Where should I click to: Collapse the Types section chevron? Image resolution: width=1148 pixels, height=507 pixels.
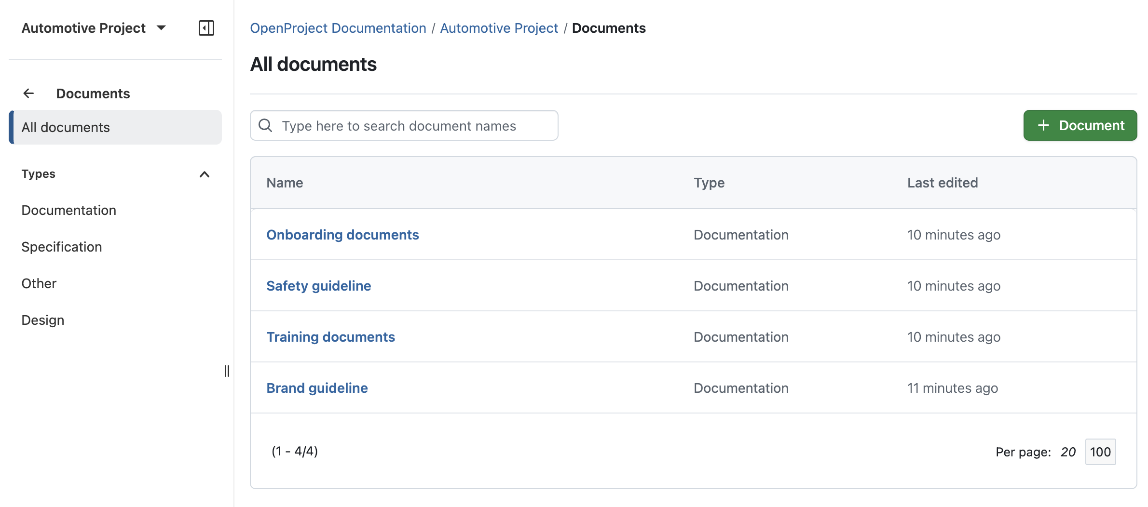tap(204, 174)
